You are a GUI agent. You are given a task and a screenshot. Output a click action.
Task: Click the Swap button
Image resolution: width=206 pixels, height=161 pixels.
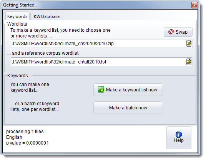click(178, 32)
